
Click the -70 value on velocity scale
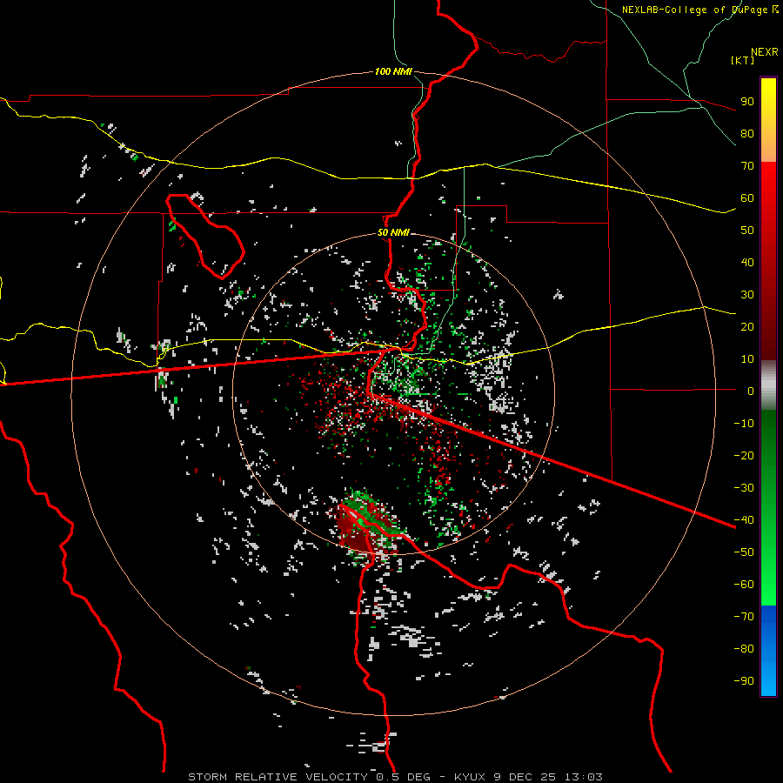744,617
